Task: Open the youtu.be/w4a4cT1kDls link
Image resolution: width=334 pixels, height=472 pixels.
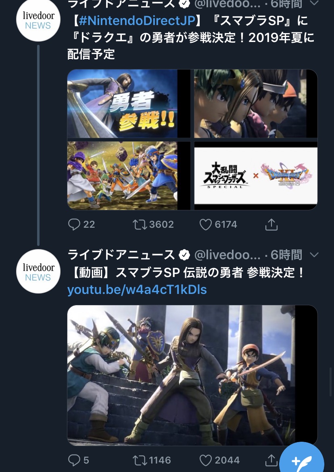Action: (x=137, y=289)
